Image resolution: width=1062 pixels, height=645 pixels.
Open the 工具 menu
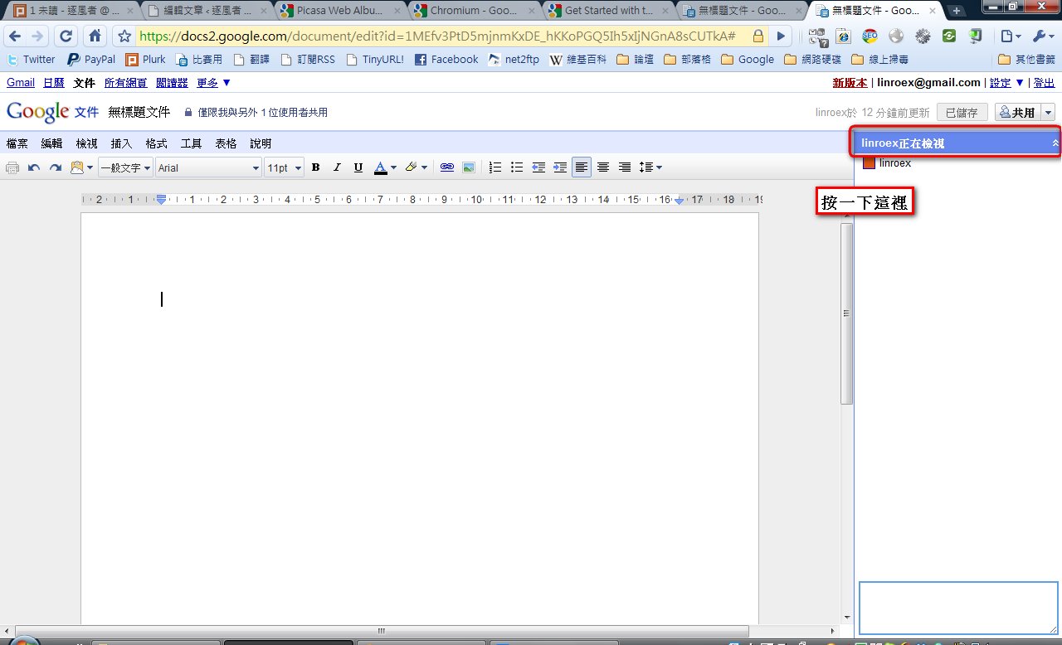click(x=191, y=143)
